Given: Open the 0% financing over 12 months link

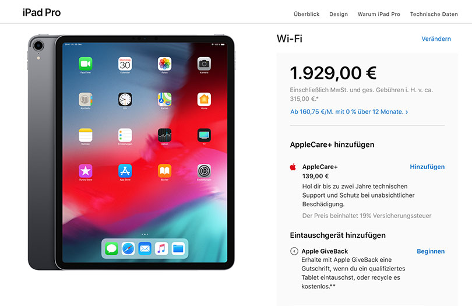Looking at the screenshot, I should click(349, 112).
